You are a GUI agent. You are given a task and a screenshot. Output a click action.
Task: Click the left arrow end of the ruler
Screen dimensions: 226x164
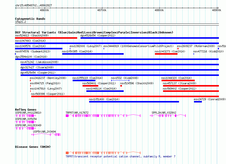click(x=16, y=8)
